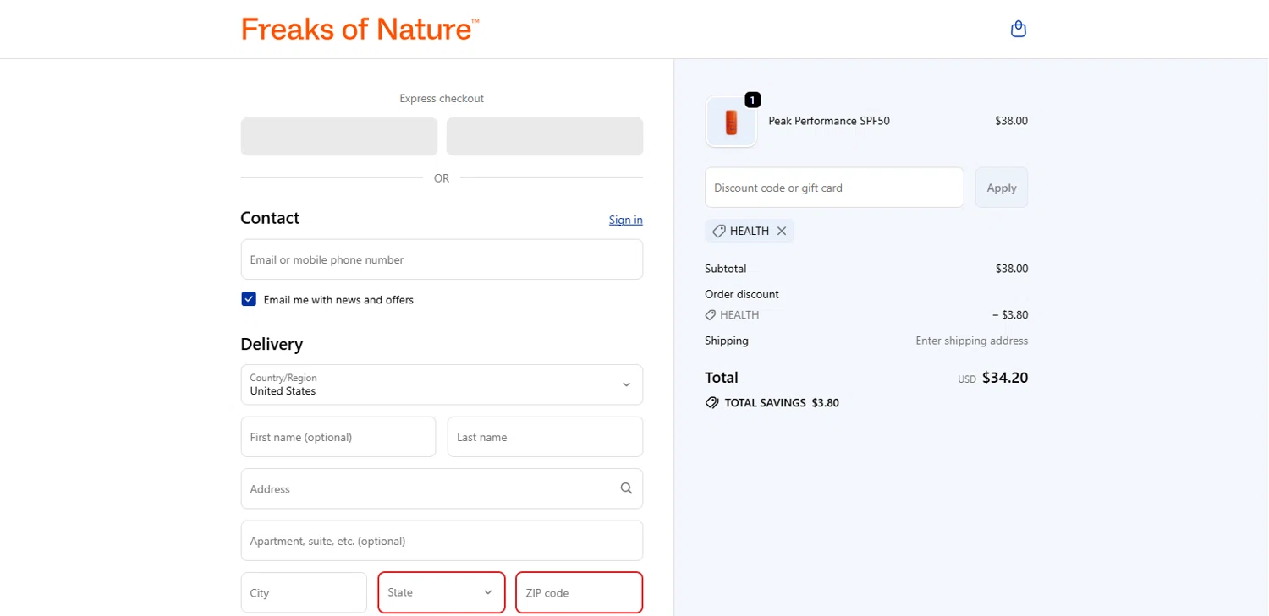Viewport: 1269px width, 616px height.
Task: Expand the State dropdown
Action: pos(442,592)
